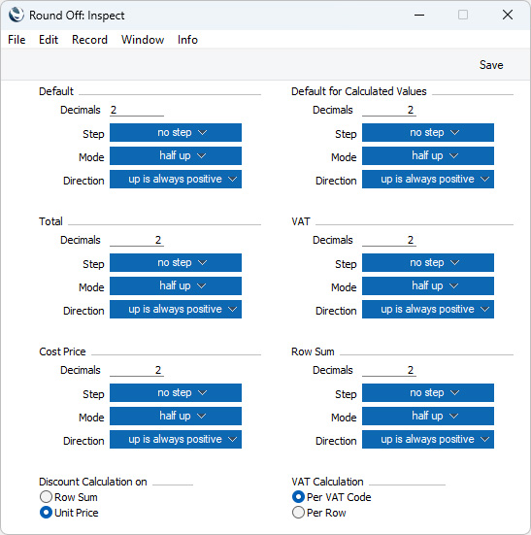Viewport: 531px width, 535px height.
Task: Expand the Total section Mode dropdown
Action: click(176, 285)
